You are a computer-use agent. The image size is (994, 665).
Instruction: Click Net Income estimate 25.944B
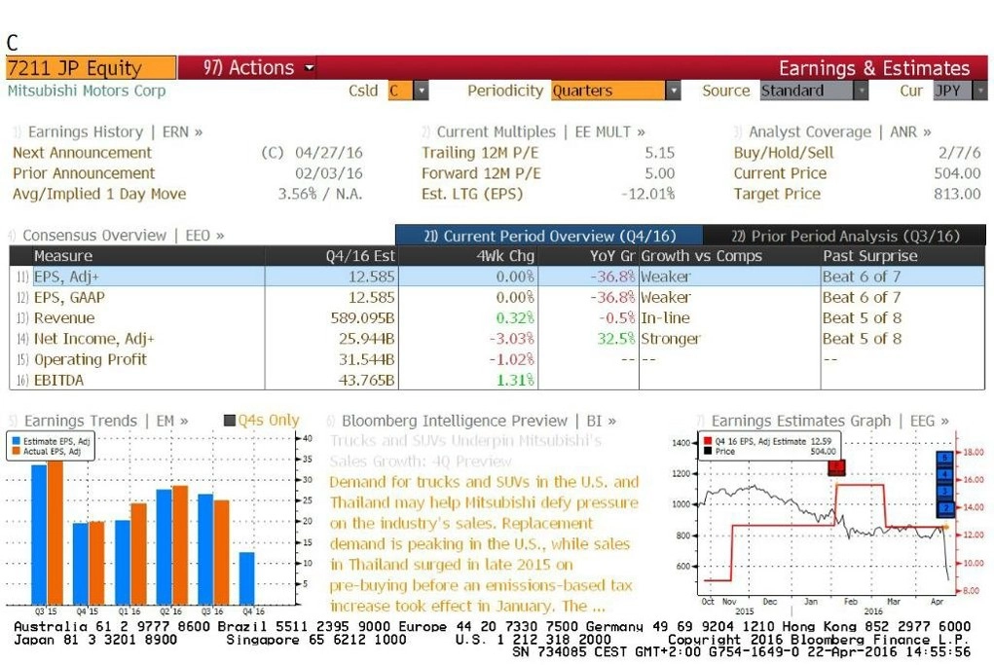point(366,339)
